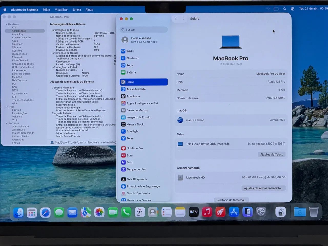328x246 pixels.
Task: Open Barra de Menus settings
Action: click(x=143, y=110)
